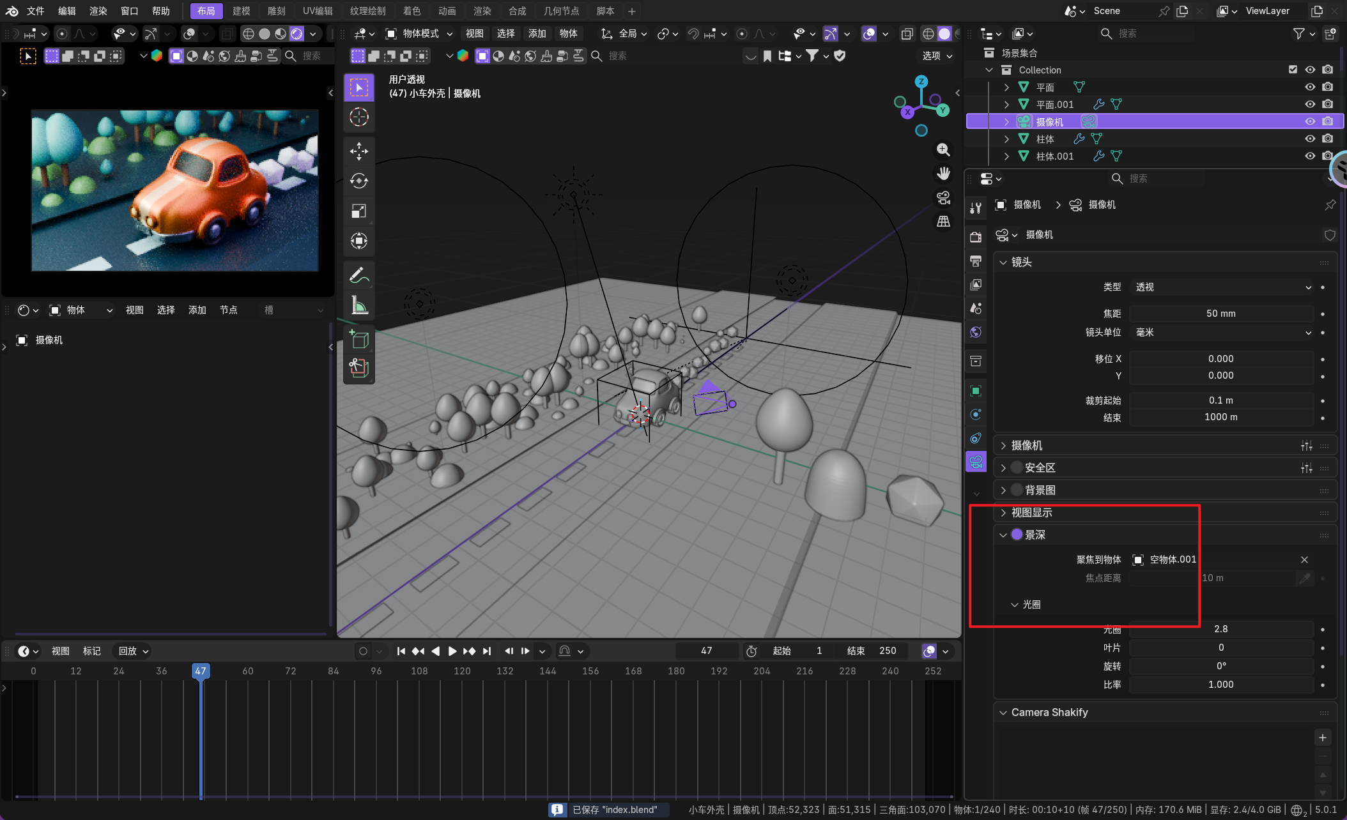The width and height of the screenshot is (1347, 820).
Task: Toggle camera view icon in viewport
Action: (943, 198)
